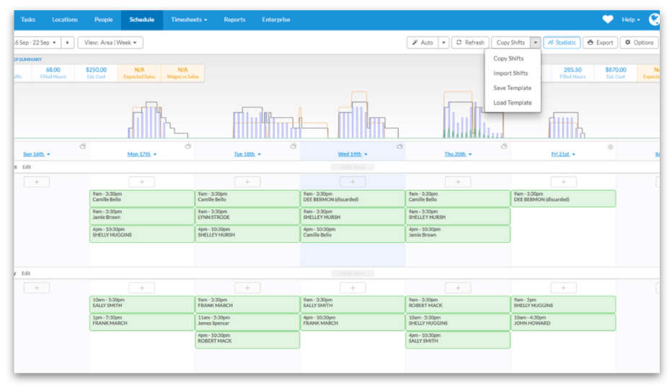Expand the date range 16 Sep - 22 Sep dropdown

(x=36, y=43)
